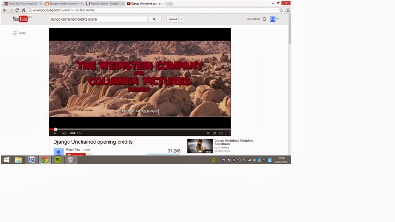Image resolution: width=395 pixels, height=222 pixels.
Task: Move the video progress bar scrubber
Action: pyautogui.click(x=55, y=129)
